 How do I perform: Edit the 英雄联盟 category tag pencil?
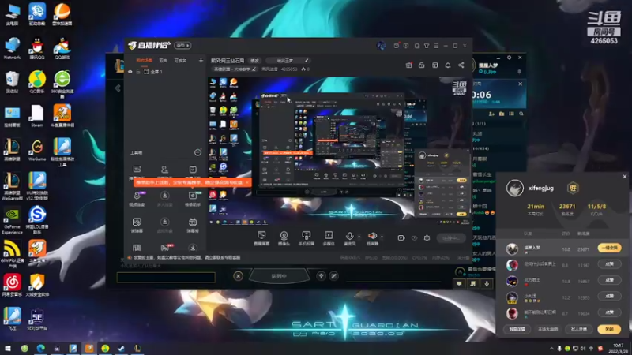click(254, 69)
